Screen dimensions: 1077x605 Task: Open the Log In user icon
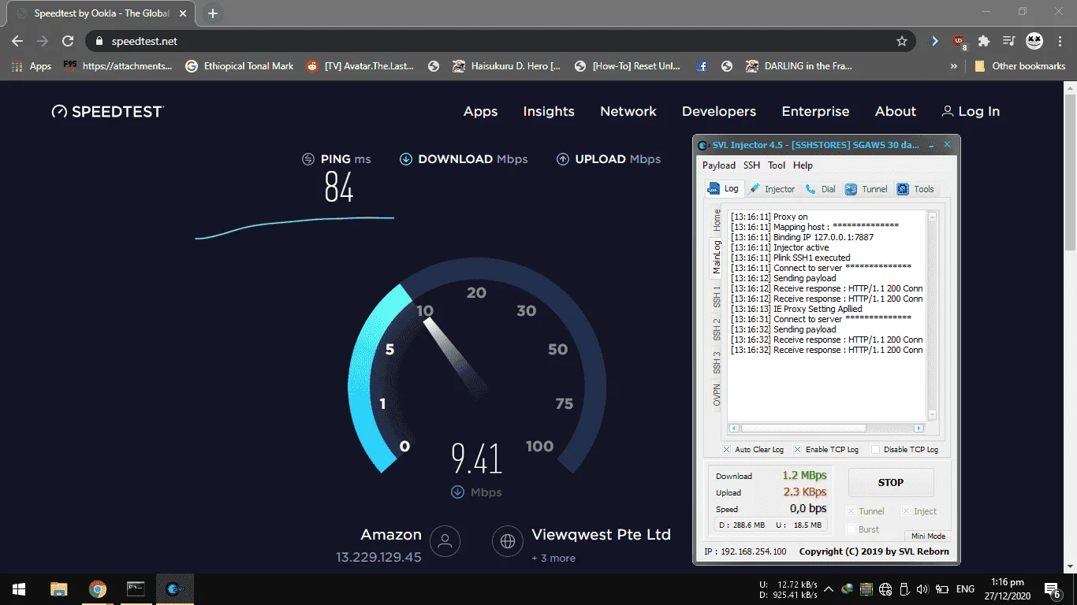[948, 112]
